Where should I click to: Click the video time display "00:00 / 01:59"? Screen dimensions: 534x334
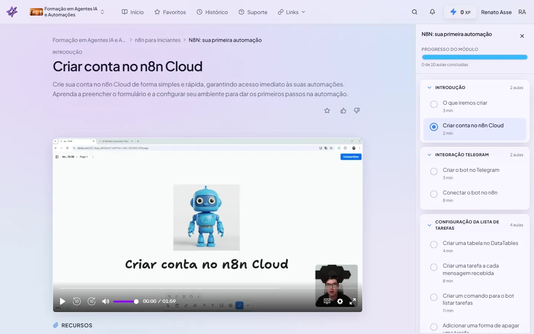pyautogui.click(x=159, y=301)
